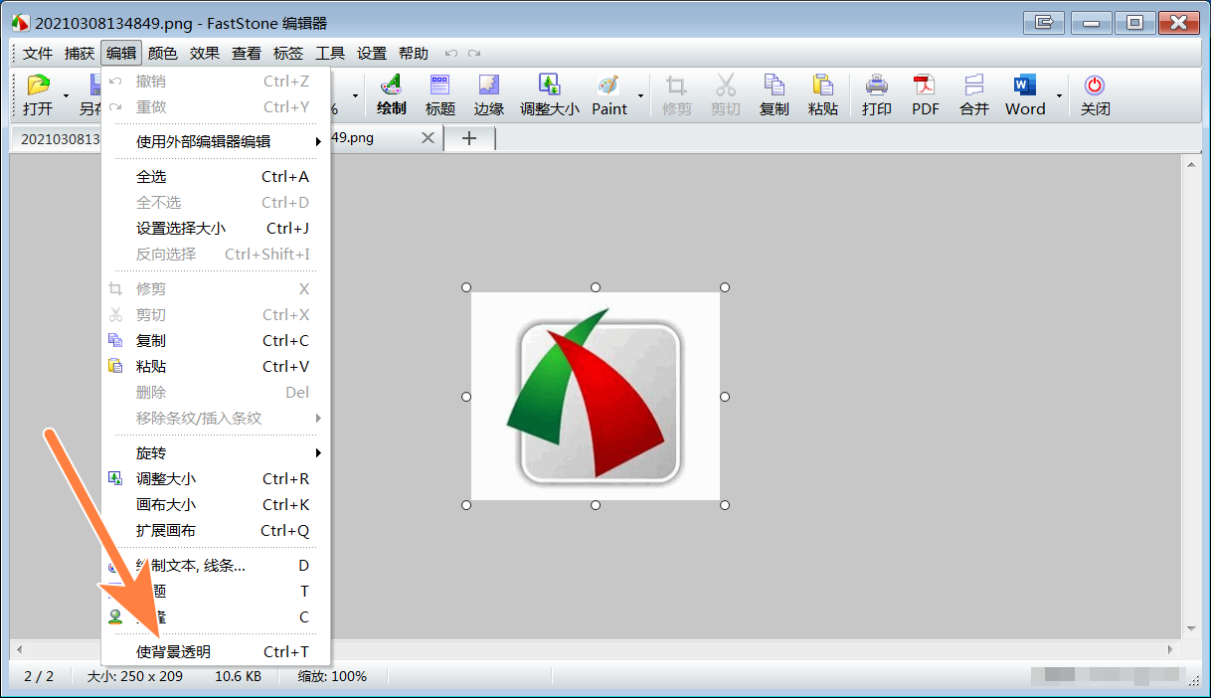Open the 文件 menu
The image size is (1211, 698).
click(38, 54)
